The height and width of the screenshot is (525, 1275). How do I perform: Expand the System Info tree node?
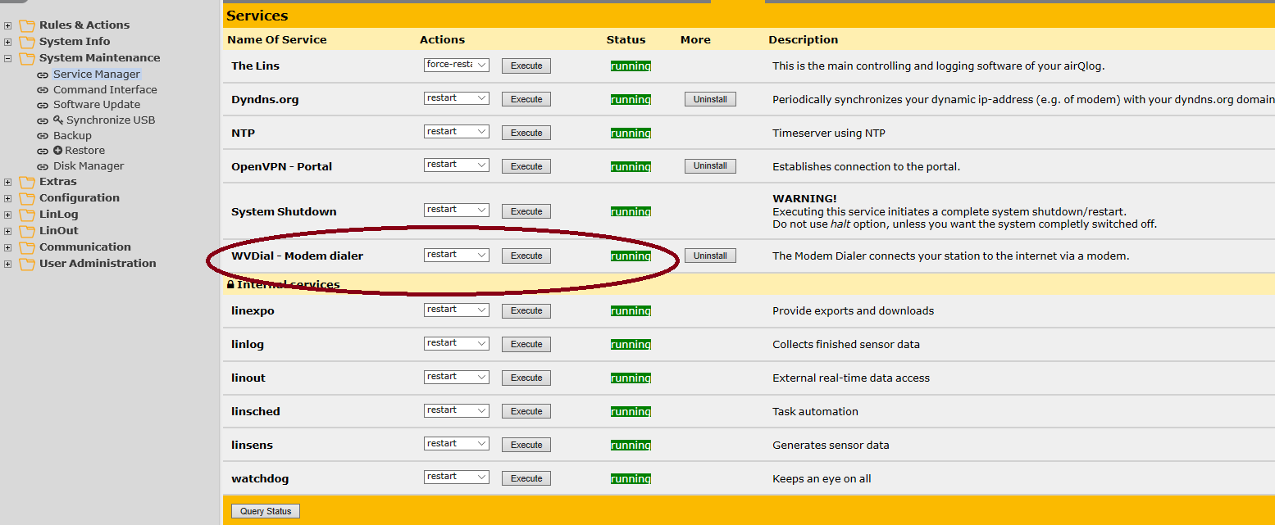pos(8,42)
